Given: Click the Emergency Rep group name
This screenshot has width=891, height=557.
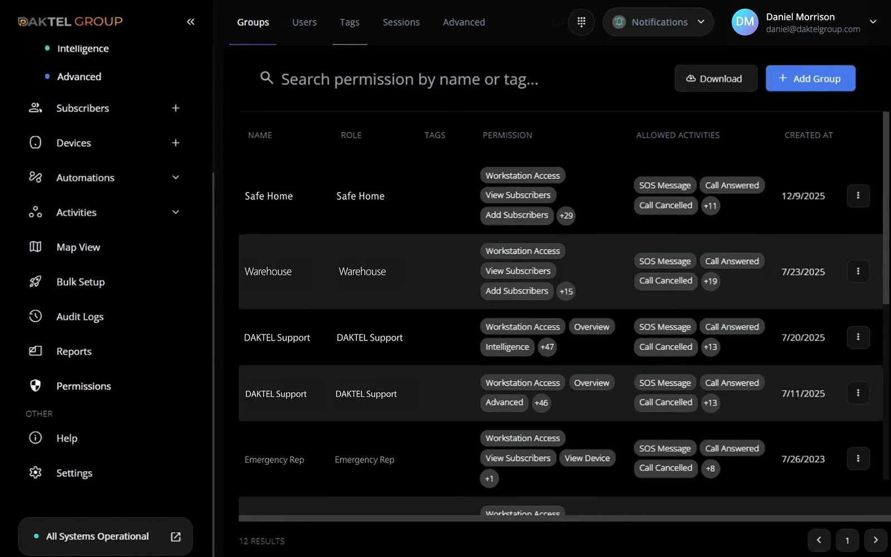Looking at the screenshot, I should tap(274, 460).
